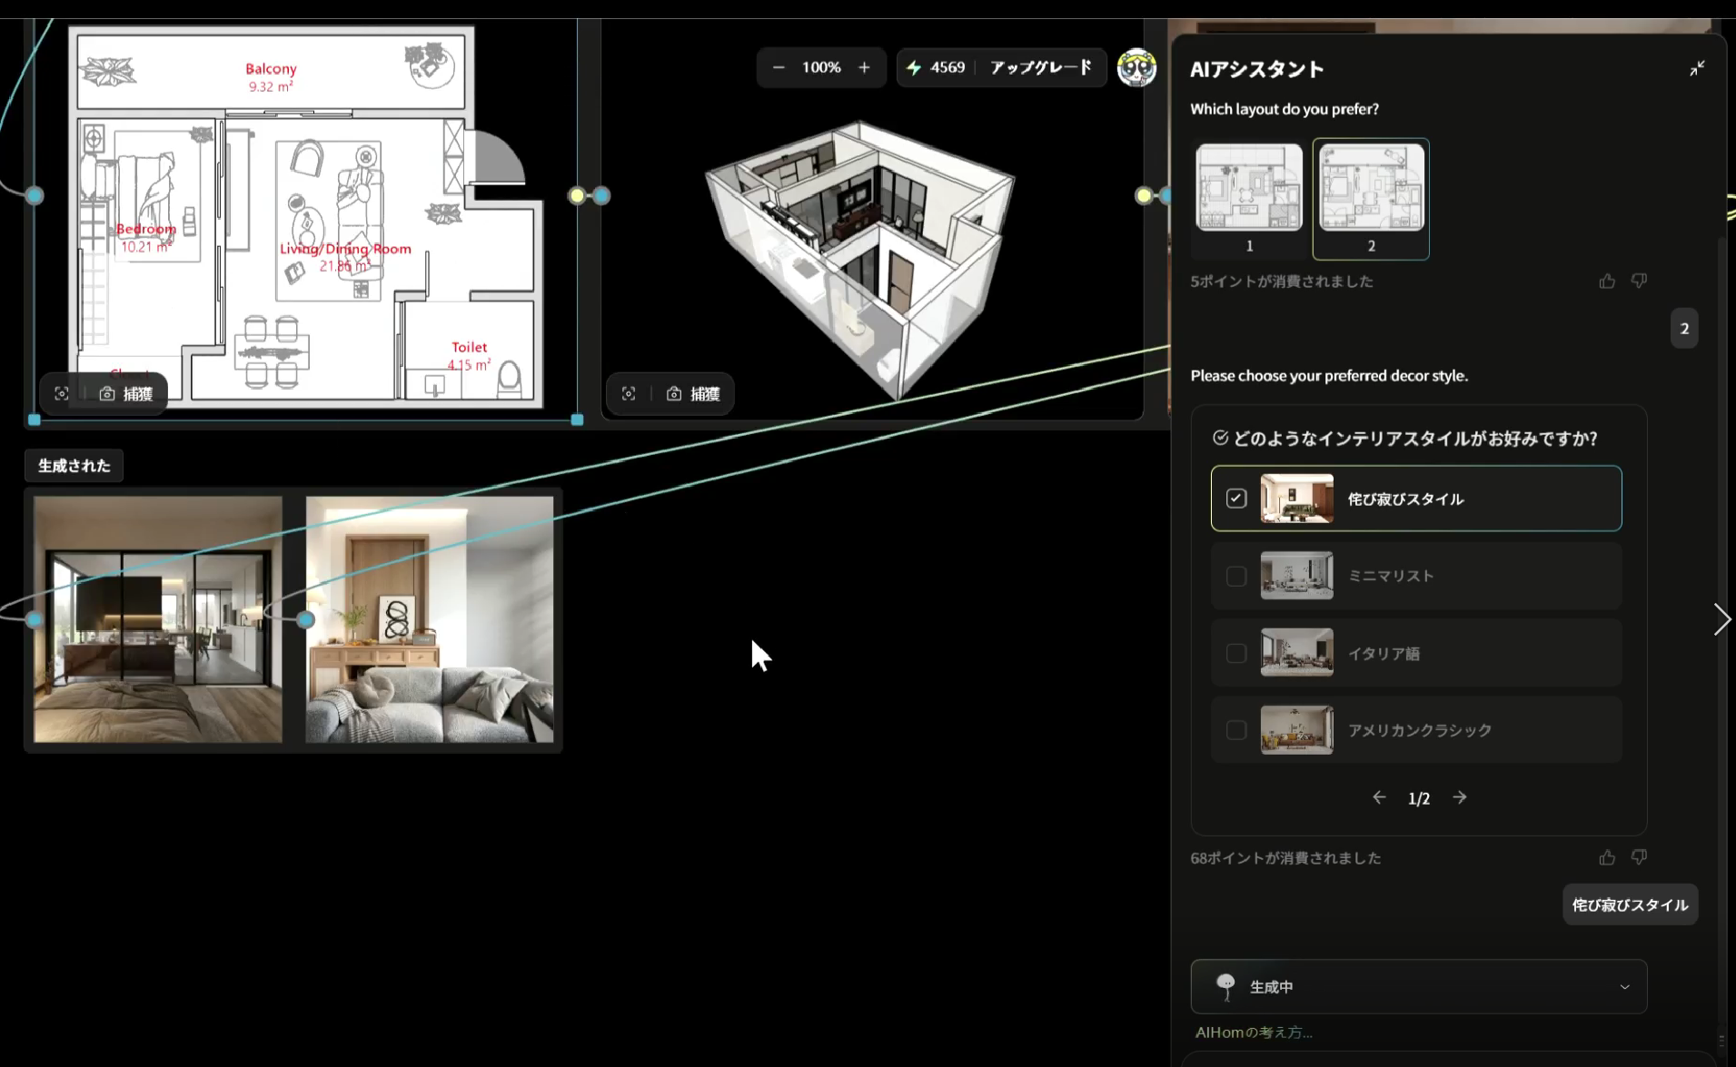Click the 68ポイントが消費されました notice
Image resolution: width=1736 pixels, height=1067 pixels.
click(1285, 858)
